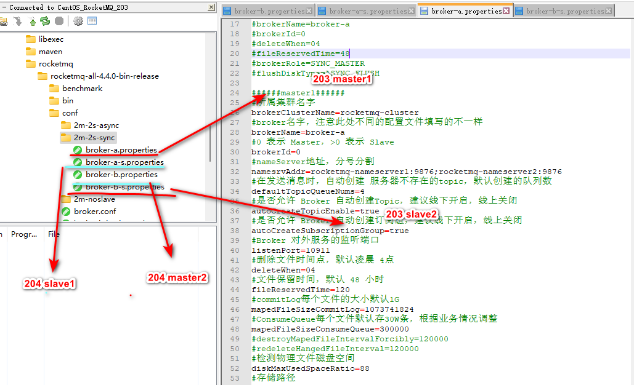The image size is (634, 385).
Task: Close the broker-a.properties tab
Action: 506,11
